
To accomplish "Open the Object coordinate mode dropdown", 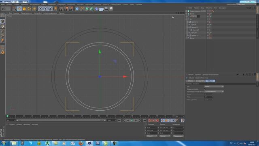I will tap(152, 136).
